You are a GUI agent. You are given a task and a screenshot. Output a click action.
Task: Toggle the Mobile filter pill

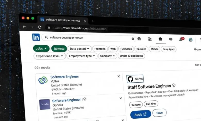(154, 49)
